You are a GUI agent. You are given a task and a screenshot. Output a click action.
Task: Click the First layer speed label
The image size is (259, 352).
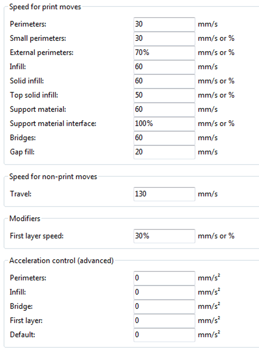tap(37, 236)
